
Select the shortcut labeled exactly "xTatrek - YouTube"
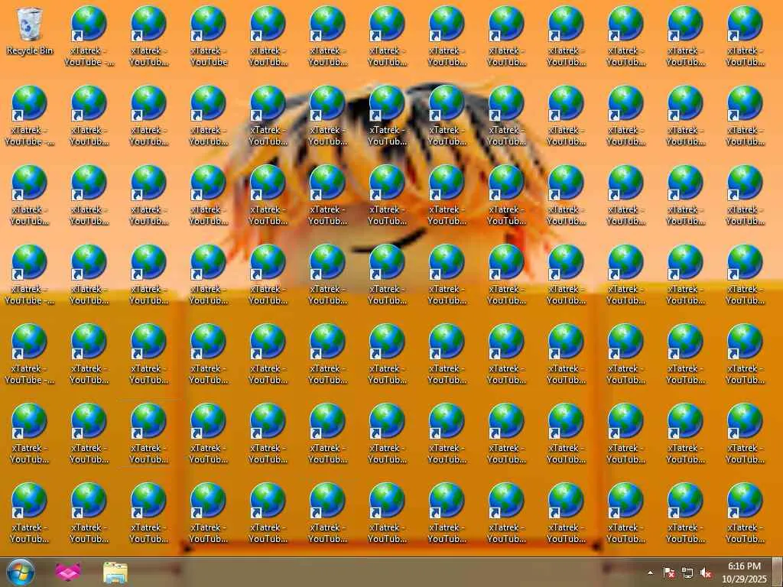pyautogui.click(x=208, y=37)
